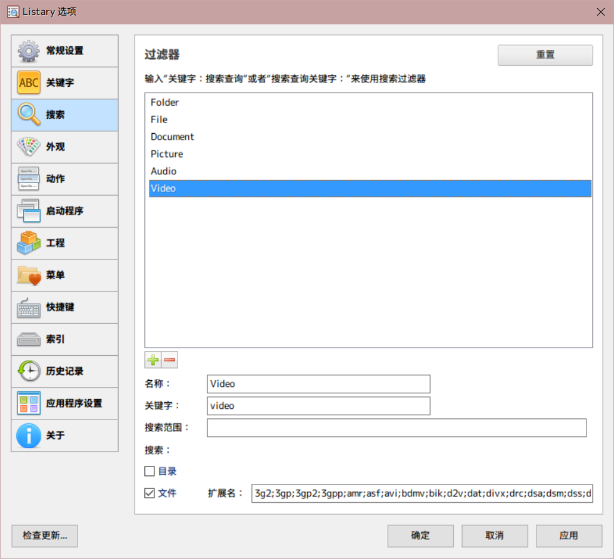
Task: Click the empty 搜索范围 field
Action: [x=396, y=428]
